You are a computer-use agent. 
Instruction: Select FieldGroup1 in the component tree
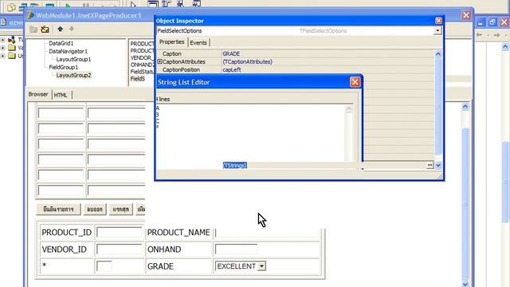tap(64, 67)
